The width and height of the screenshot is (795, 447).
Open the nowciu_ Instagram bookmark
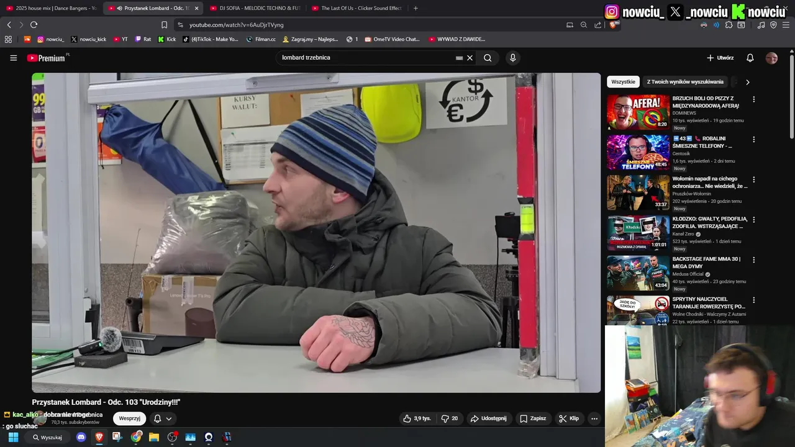pos(50,39)
